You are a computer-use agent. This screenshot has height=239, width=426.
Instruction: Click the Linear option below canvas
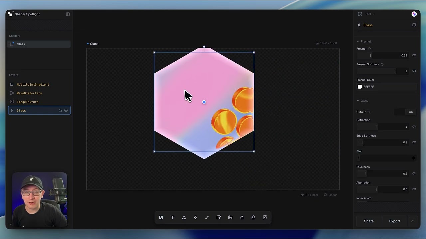pyautogui.click(x=330, y=195)
